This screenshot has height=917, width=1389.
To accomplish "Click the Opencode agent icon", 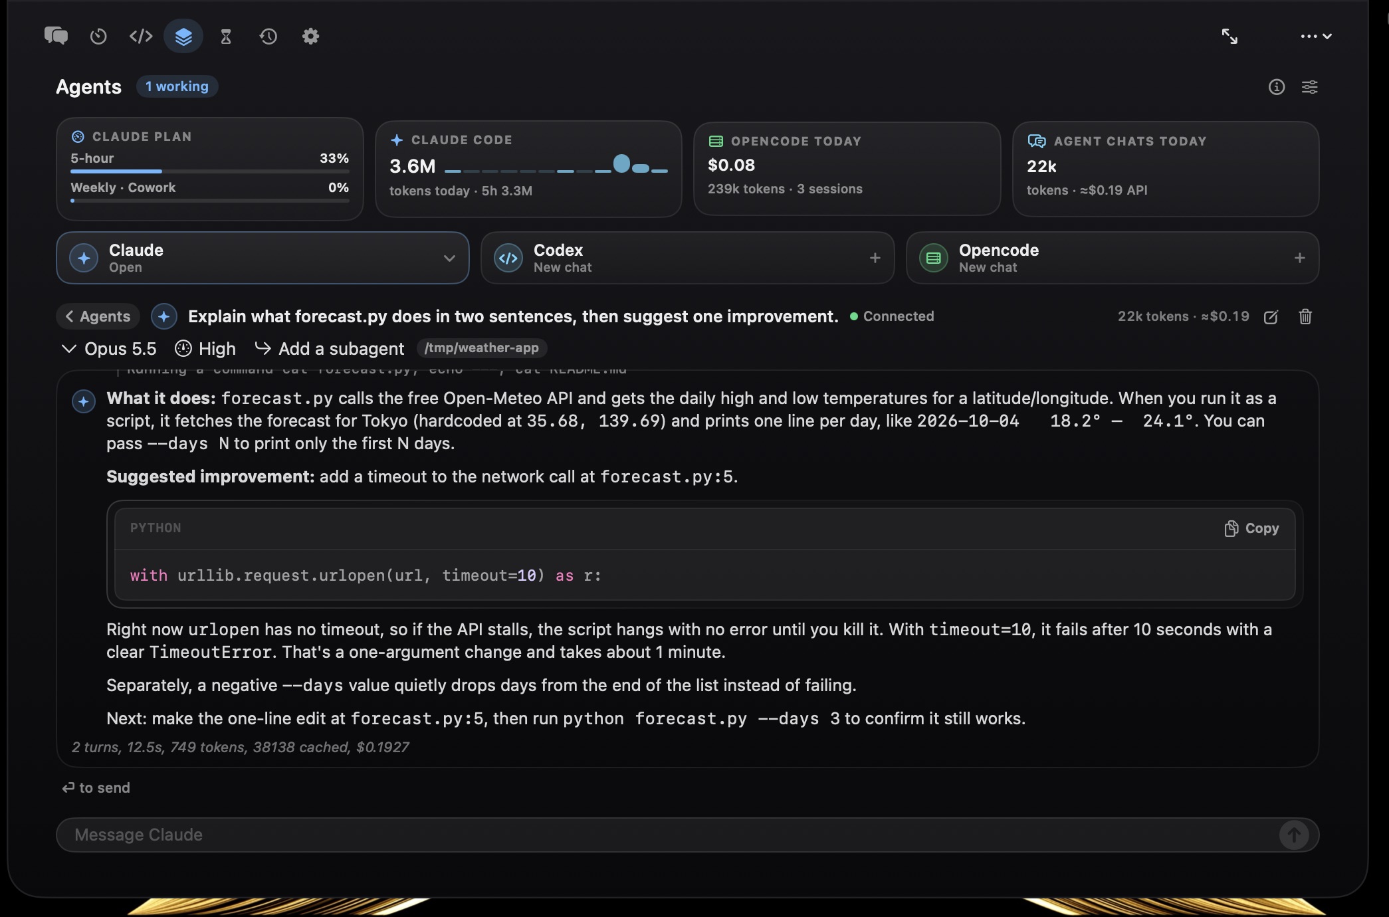I will pyautogui.click(x=934, y=258).
